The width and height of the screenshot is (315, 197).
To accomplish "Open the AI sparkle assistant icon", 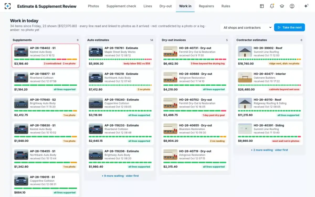I will pos(306,6).
